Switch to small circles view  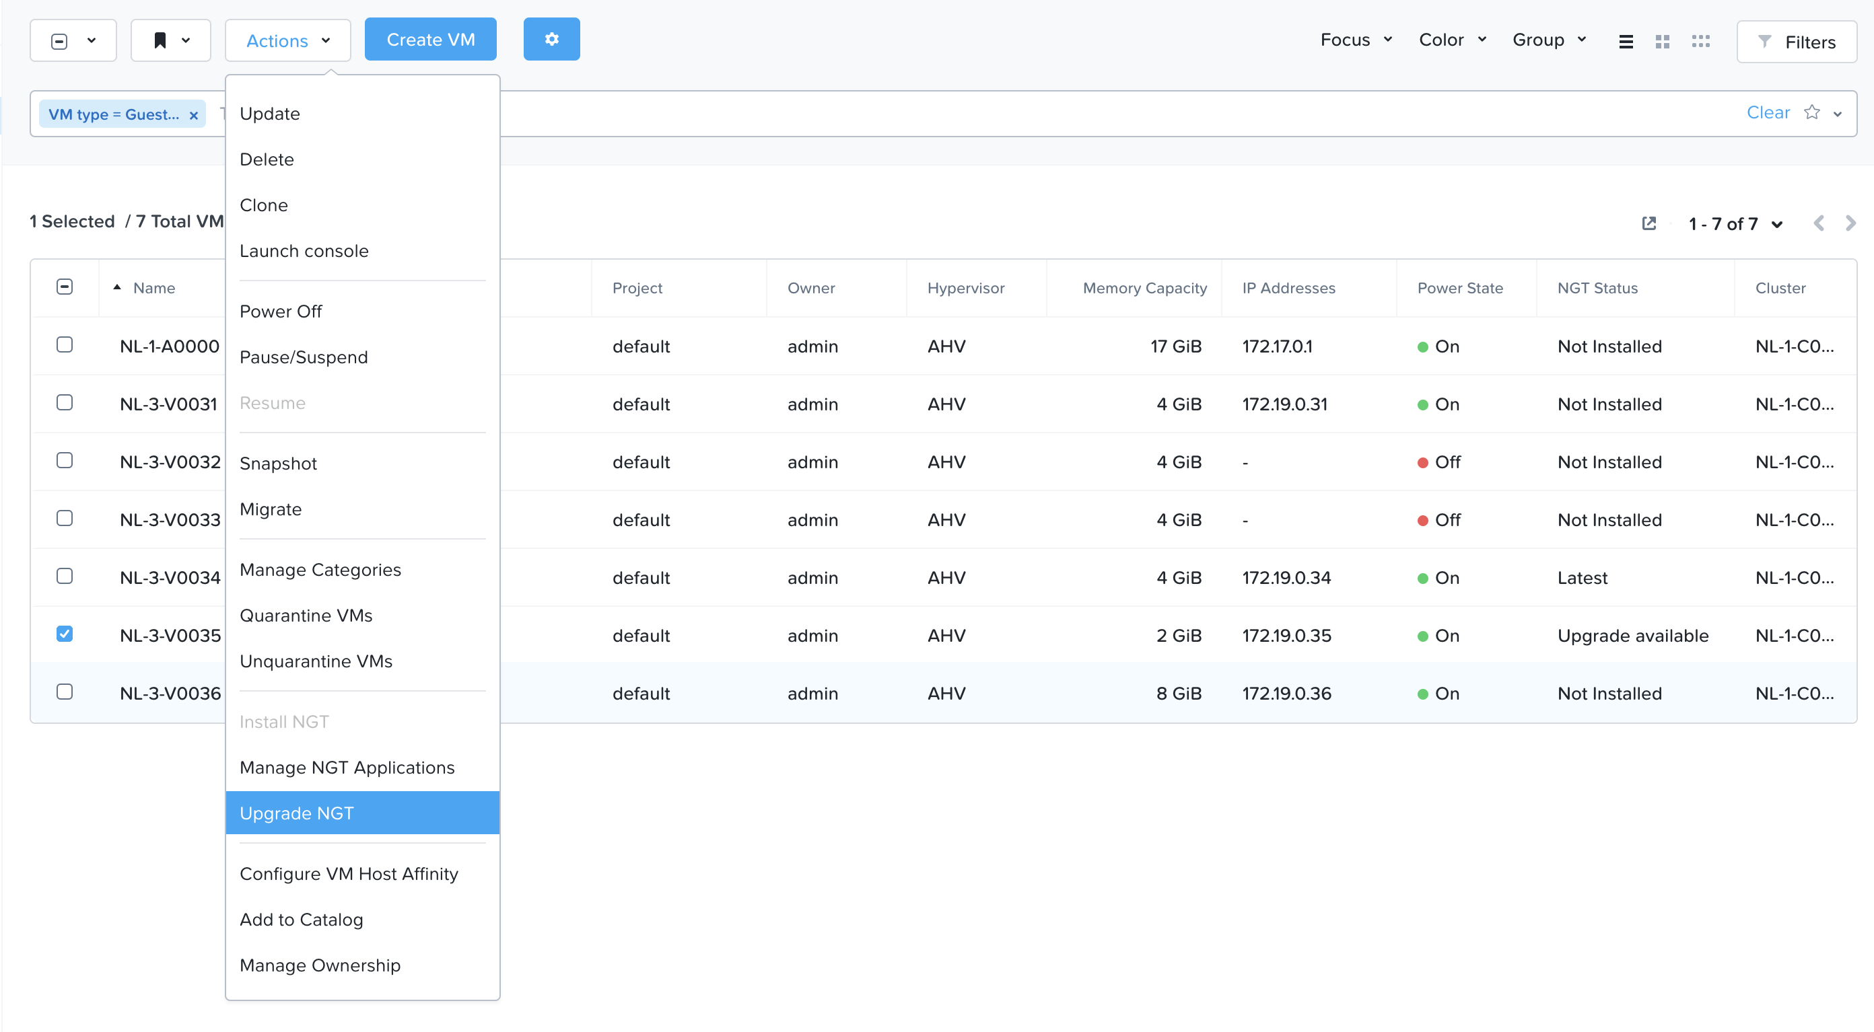[1701, 42]
